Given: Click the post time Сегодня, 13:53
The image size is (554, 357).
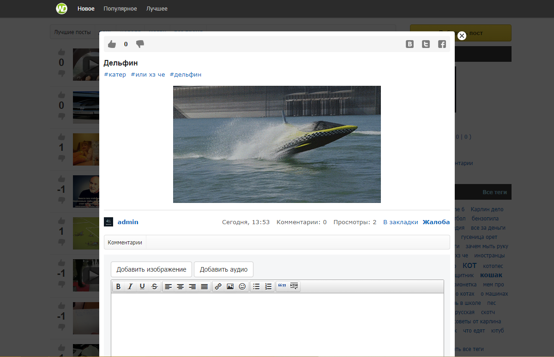Looking at the screenshot, I should [246, 222].
